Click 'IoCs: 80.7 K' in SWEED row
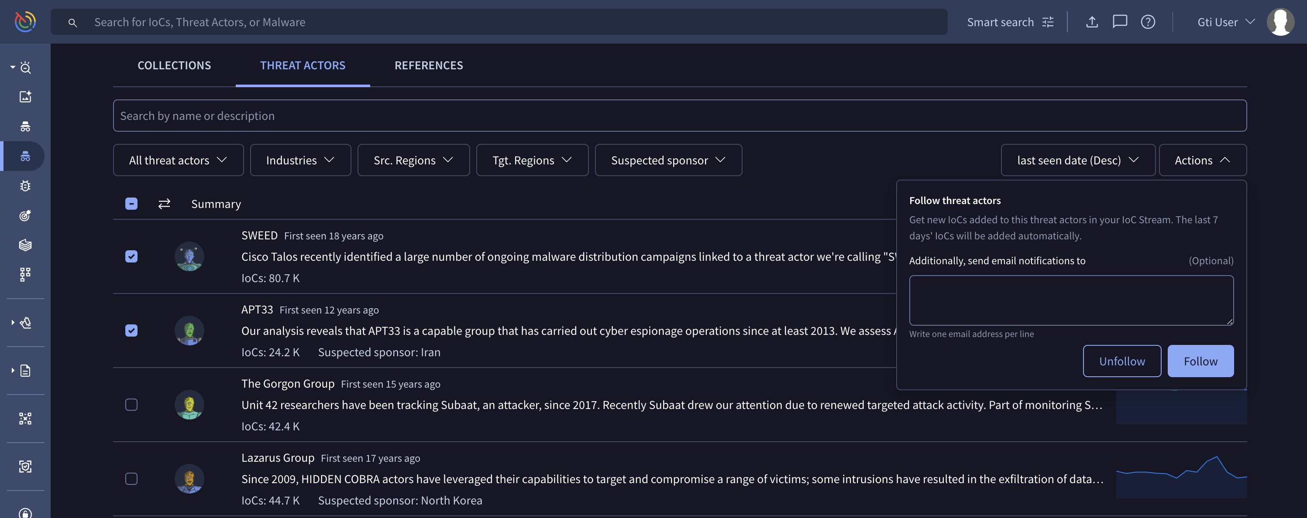This screenshot has width=1307, height=518. [270, 278]
